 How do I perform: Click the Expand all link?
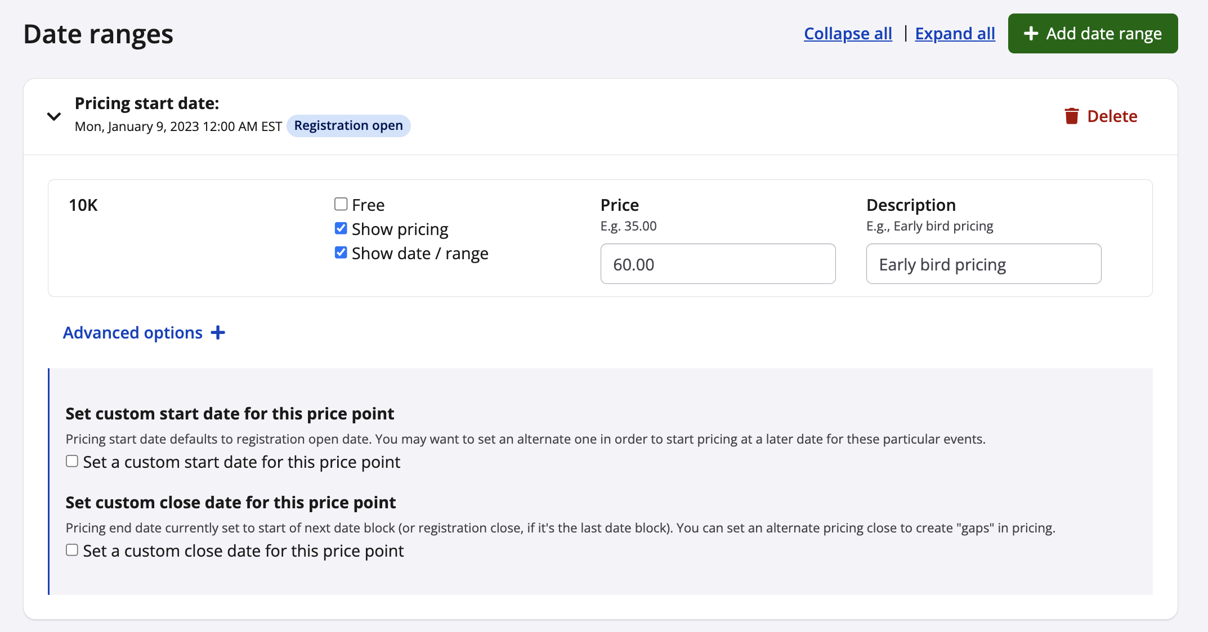coord(955,34)
